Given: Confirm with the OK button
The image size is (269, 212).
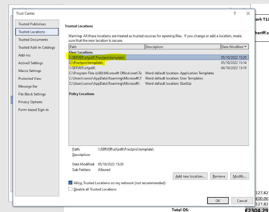Looking at the screenshot, I should 218,201.
